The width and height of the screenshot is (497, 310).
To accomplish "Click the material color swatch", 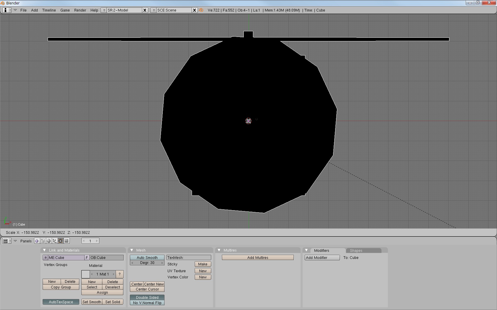I will coord(85,274).
